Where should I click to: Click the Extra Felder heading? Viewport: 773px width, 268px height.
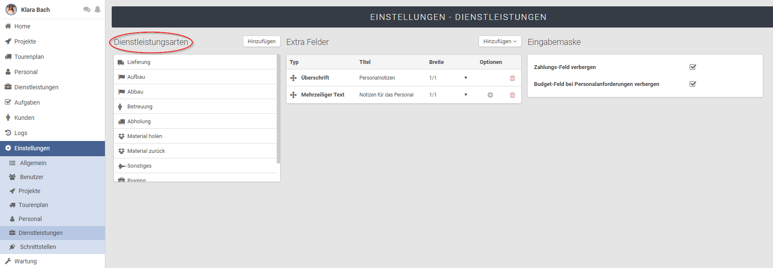pyautogui.click(x=308, y=42)
